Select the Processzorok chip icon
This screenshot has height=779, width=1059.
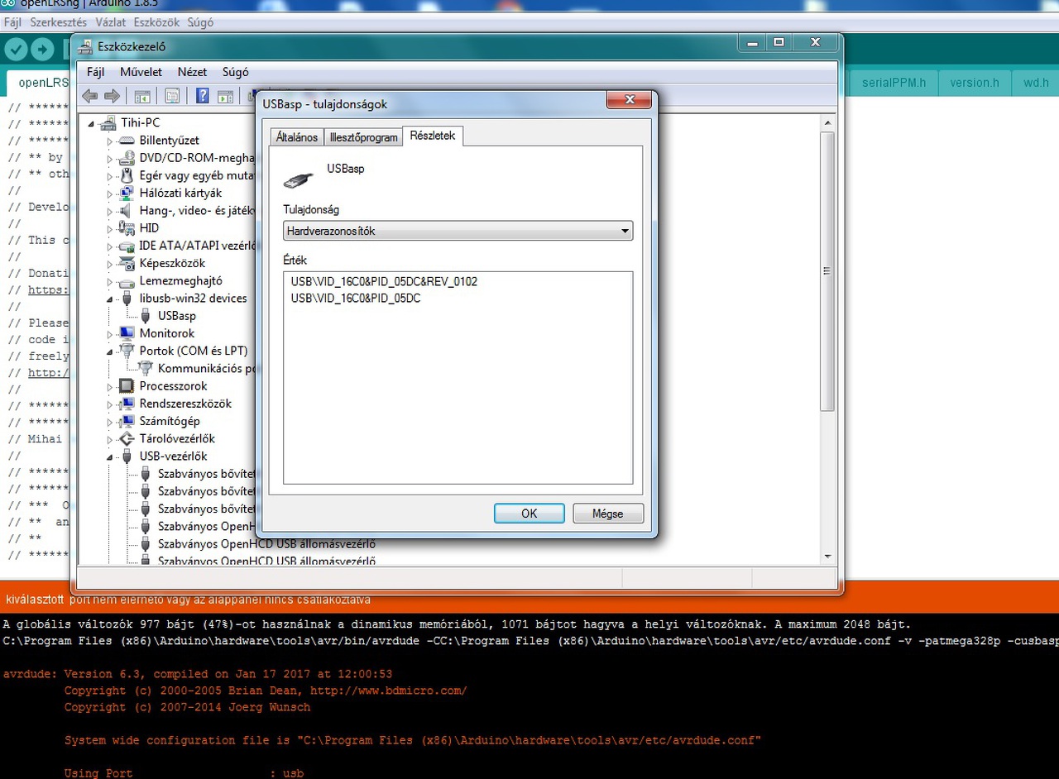point(126,386)
